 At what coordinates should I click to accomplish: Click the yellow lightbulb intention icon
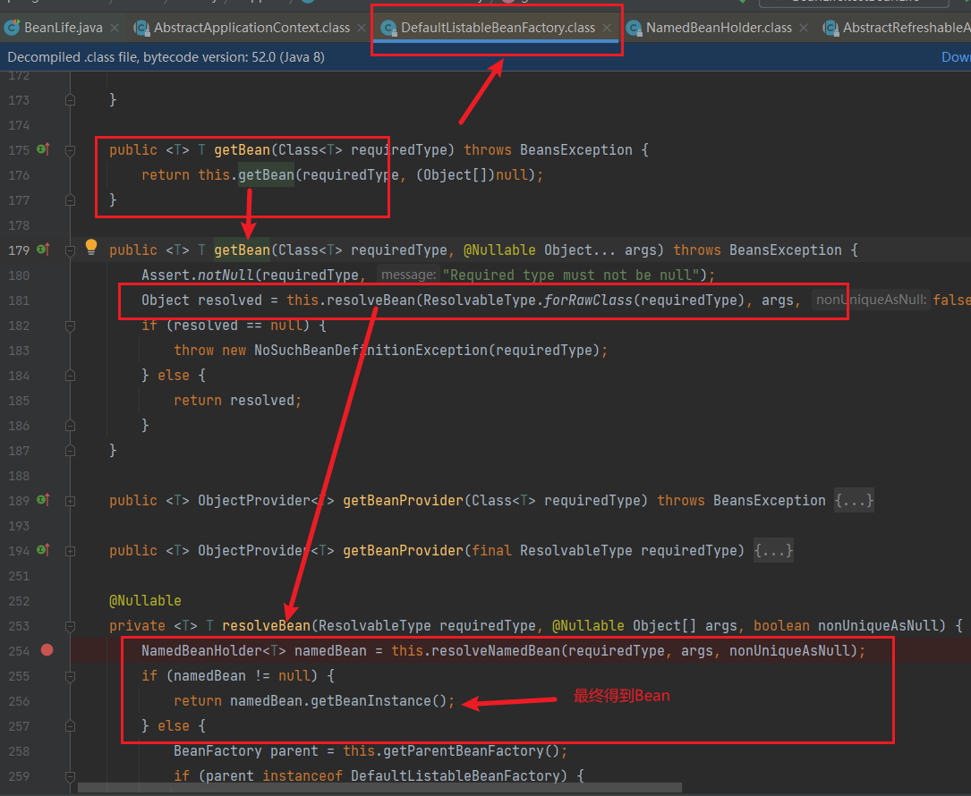(x=90, y=248)
